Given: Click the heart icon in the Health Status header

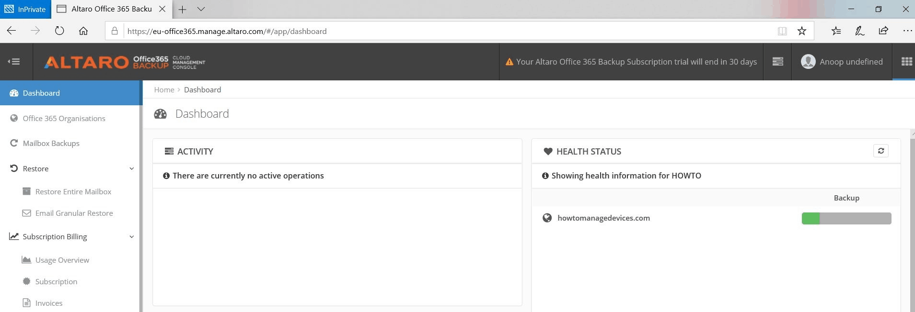Looking at the screenshot, I should (548, 151).
